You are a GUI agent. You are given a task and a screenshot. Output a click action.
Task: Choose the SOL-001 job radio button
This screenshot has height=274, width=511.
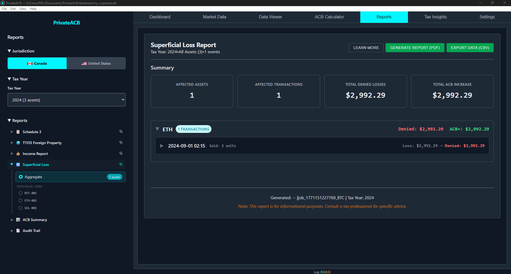click(21, 208)
